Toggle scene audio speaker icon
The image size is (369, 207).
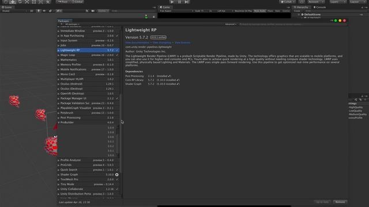[x=44, y=11]
